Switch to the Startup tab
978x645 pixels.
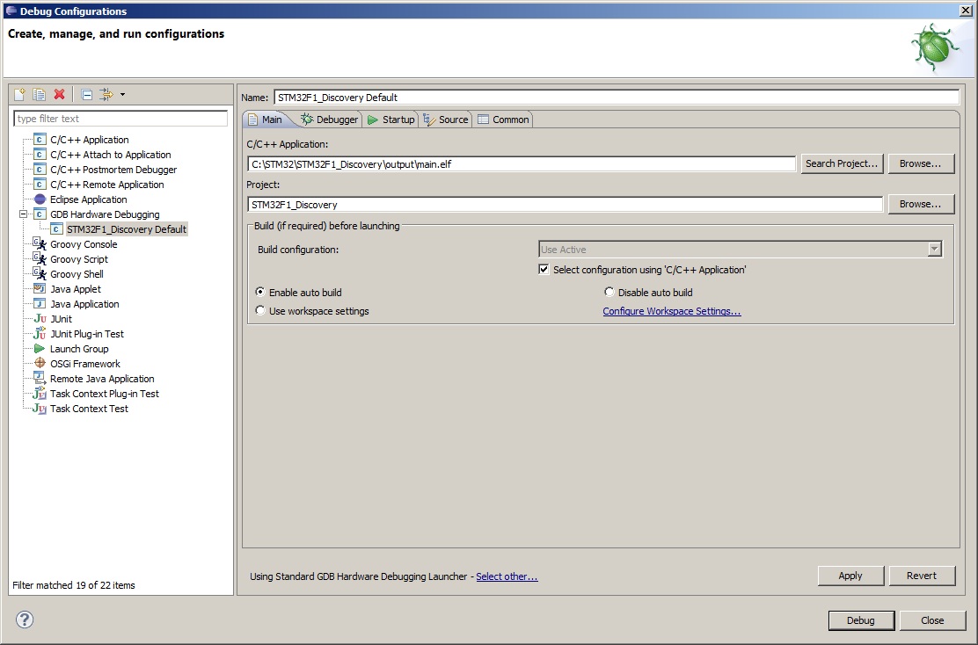[x=391, y=120]
